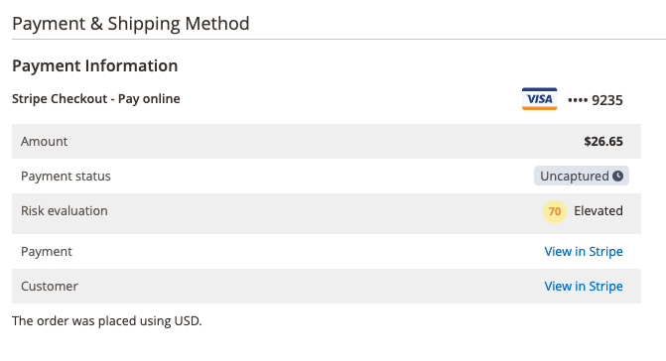Click the four dots before card digits
This screenshot has width=666, height=361.
pos(578,100)
